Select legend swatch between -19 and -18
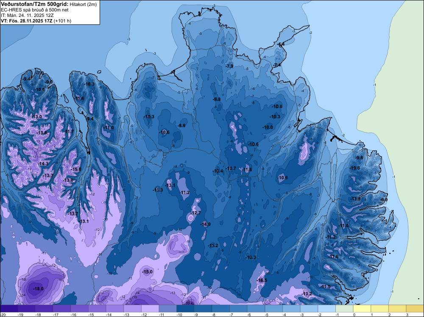Viewport: 424px width, 317px height. [x=26, y=309]
